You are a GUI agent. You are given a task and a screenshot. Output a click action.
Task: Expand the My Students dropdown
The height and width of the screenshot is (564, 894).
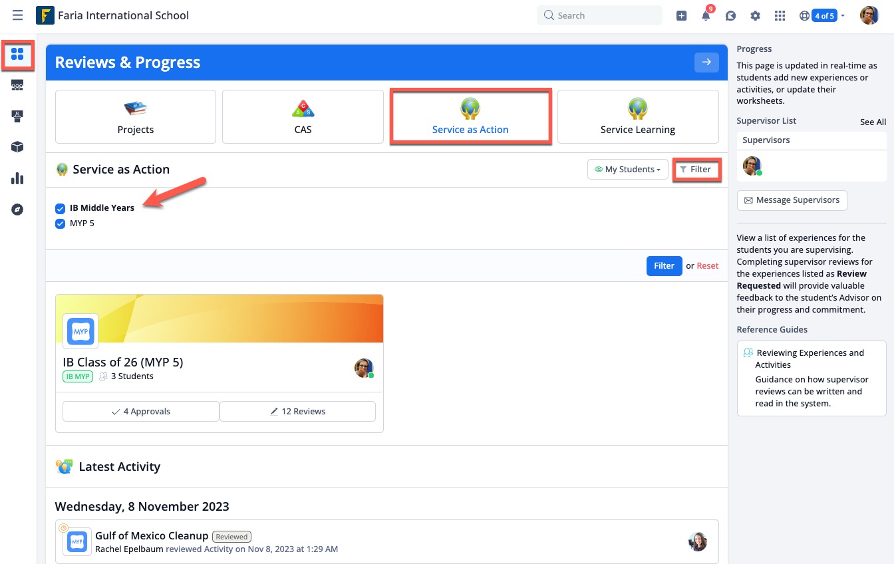click(x=627, y=170)
